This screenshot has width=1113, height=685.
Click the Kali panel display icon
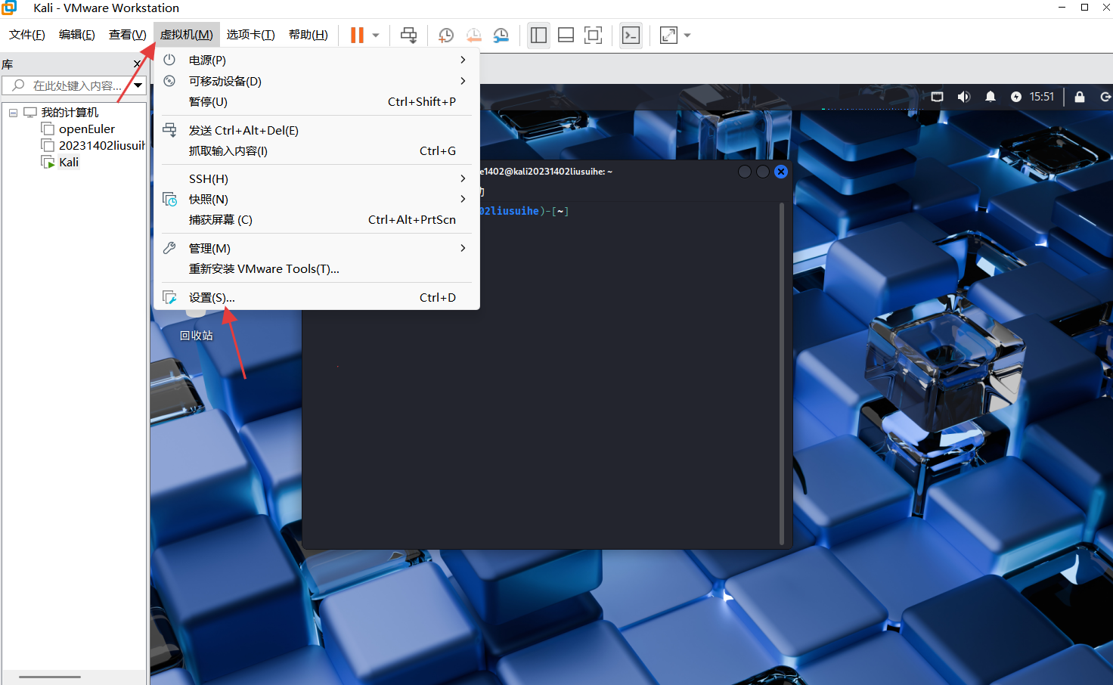pos(937,97)
